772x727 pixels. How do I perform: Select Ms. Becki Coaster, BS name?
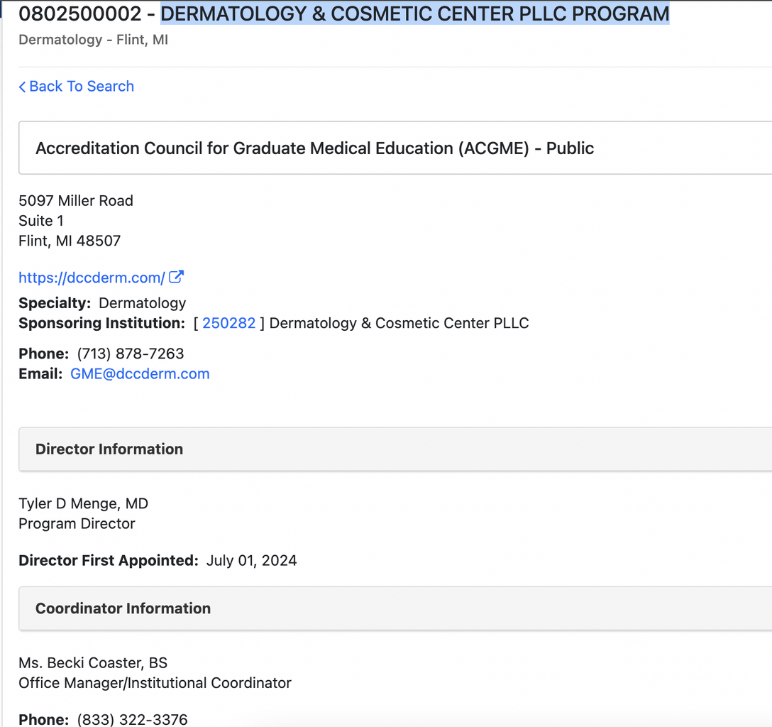[93, 663]
